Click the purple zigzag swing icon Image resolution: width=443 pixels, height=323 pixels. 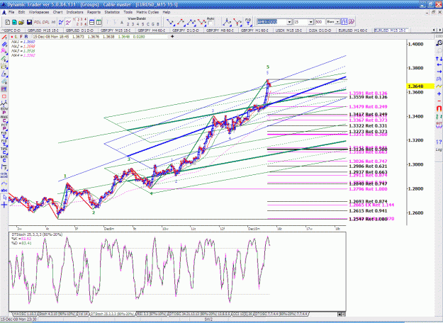pos(68,22)
